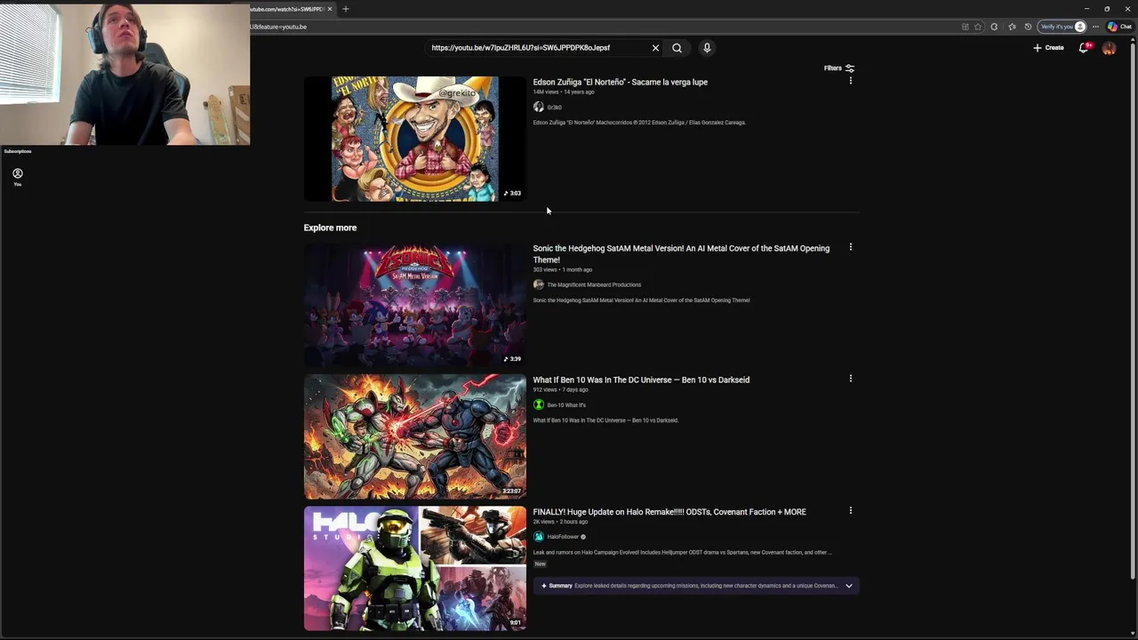Click the Explore more heading
1138x640 pixels.
click(x=330, y=228)
